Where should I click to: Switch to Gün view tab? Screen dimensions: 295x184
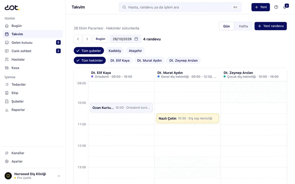pyautogui.click(x=226, y=26)
